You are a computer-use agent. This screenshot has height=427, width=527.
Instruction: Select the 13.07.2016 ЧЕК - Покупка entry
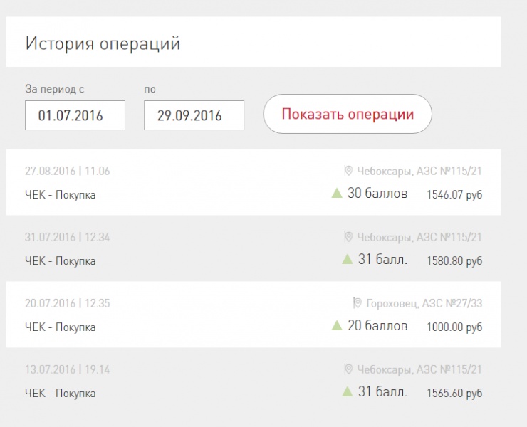[60, 394]
